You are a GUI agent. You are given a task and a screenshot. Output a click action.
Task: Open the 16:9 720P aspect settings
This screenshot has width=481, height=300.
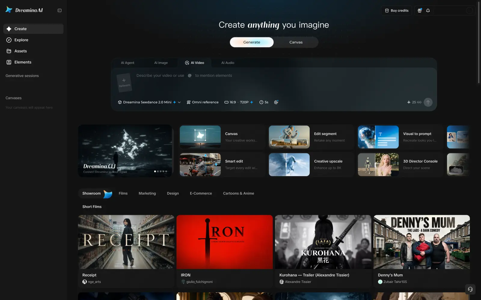(x=239, y=102)
